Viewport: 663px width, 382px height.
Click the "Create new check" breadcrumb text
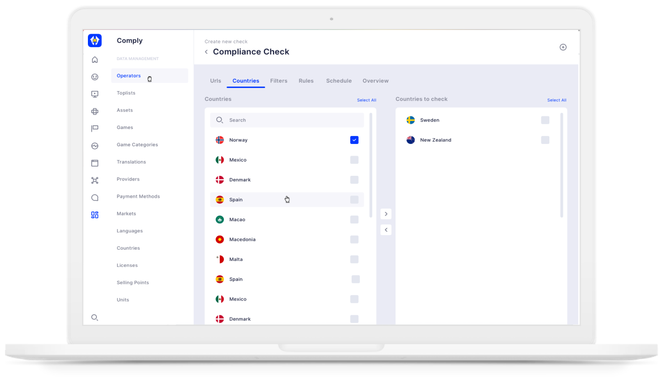coord(226,42)
